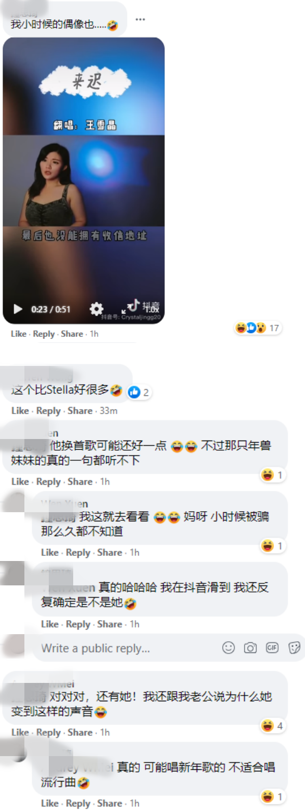Click the video thumbnail of the singer
Image resolution: width=305 pixels, height=812 pixels.
point(84,180)
